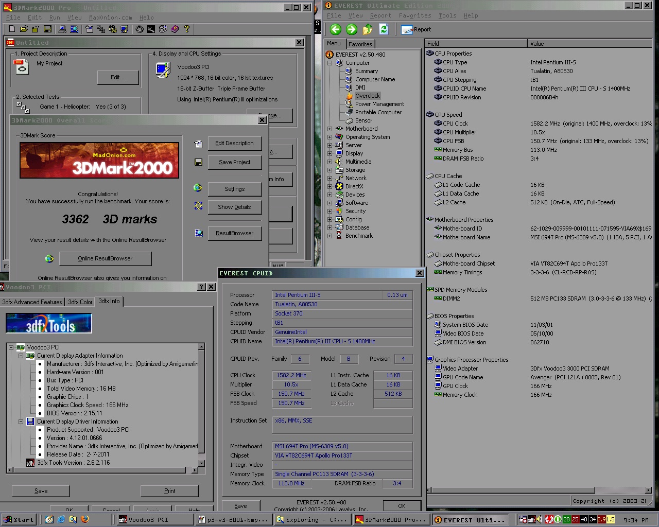Click the icon beside Show Details button

pyautogui.click(x=198, y=206)
